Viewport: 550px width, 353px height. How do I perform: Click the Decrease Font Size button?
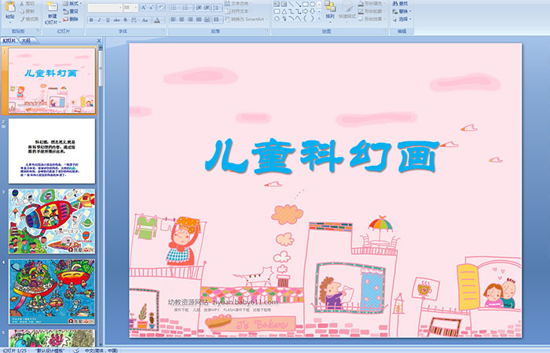point(151,7)
